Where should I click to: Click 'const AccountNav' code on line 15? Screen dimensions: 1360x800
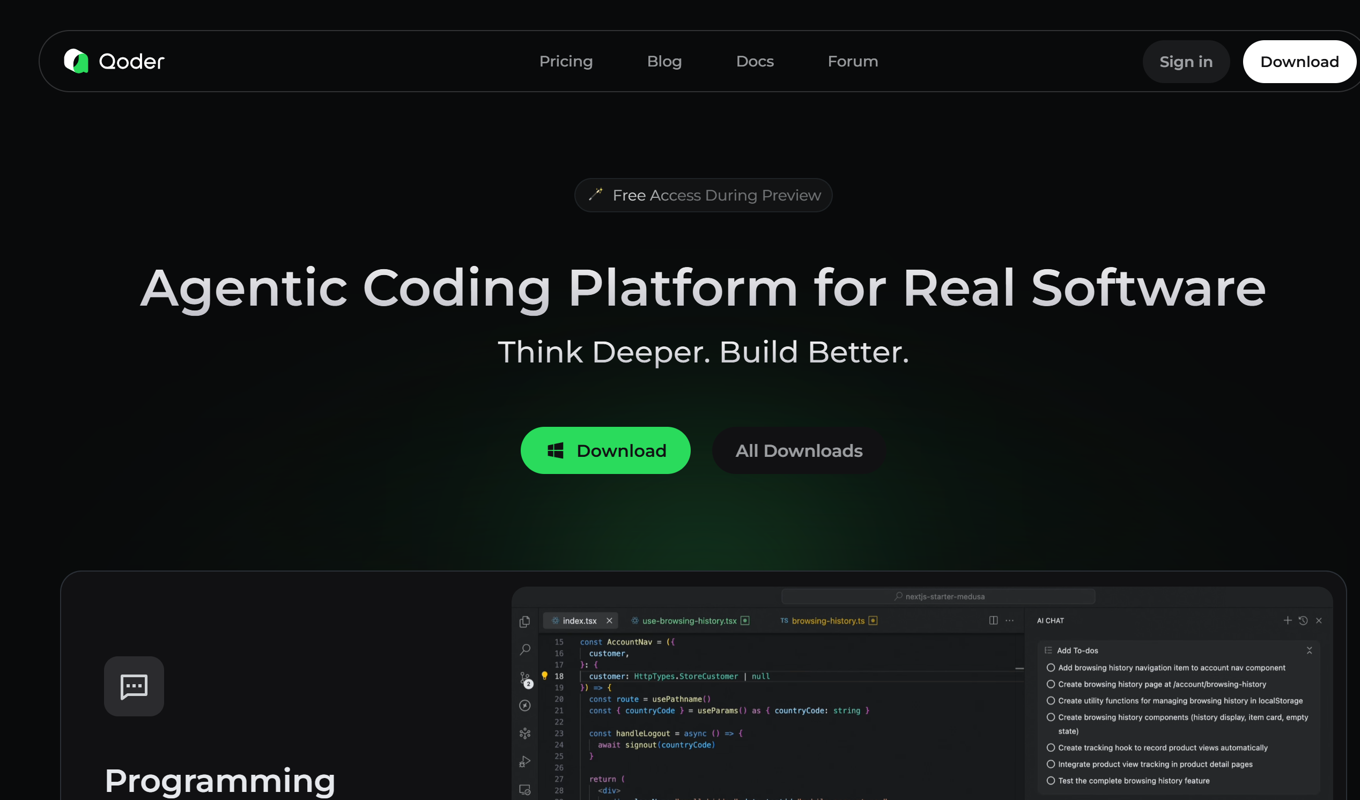pos(616,642)
